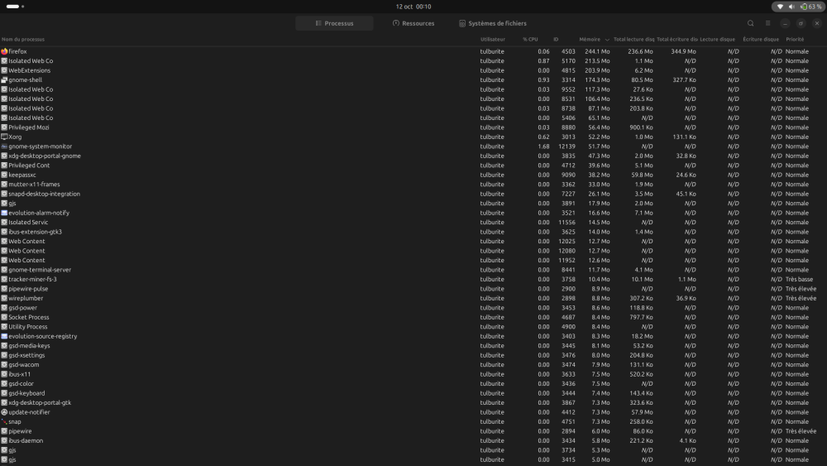The width and height of the screenshot is (827, 466).
Task: Click the pipewire row with ID 2894
Action: click(413, 431)
